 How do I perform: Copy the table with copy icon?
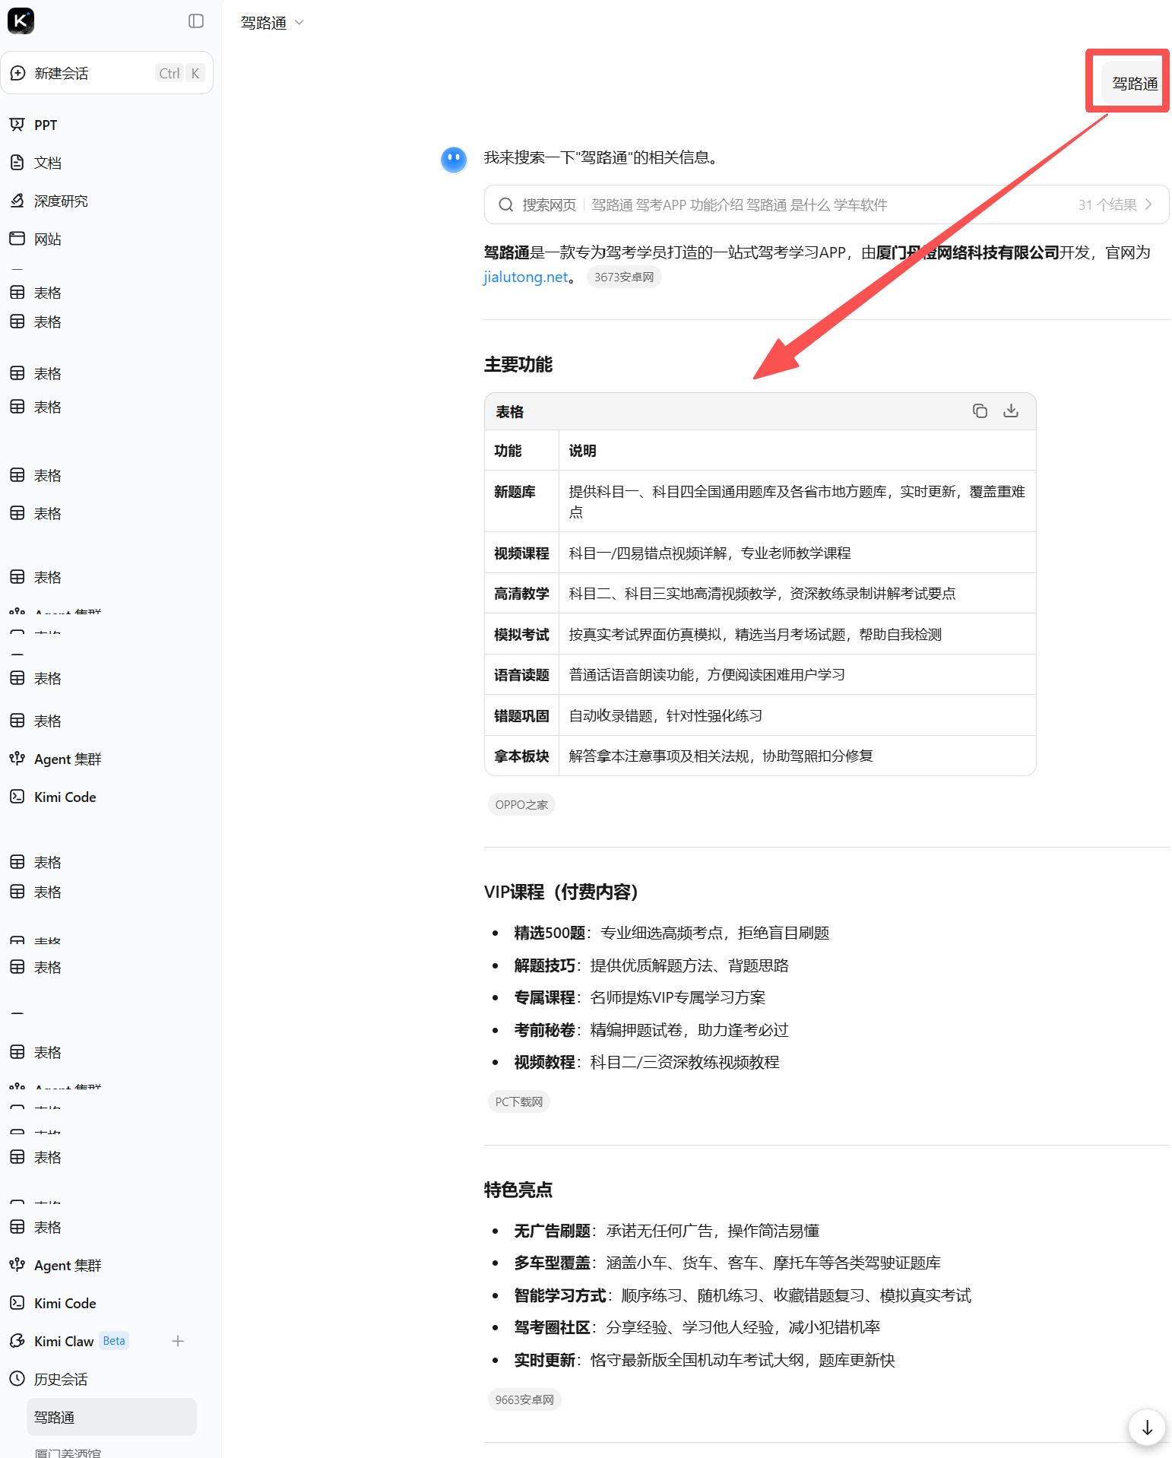pyautogui.click(x=980, y=411)
